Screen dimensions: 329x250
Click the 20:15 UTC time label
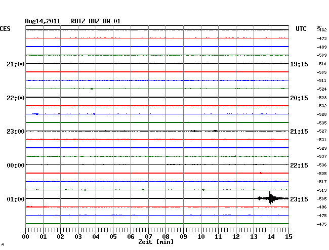[299, 98]
